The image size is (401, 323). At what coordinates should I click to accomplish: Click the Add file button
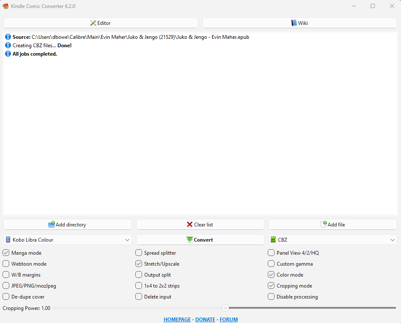click(333, 225)
